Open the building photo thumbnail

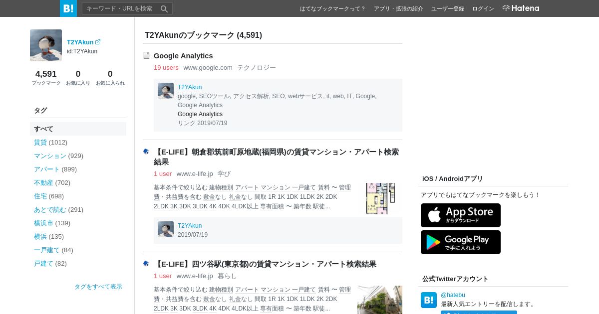(380, 300)
